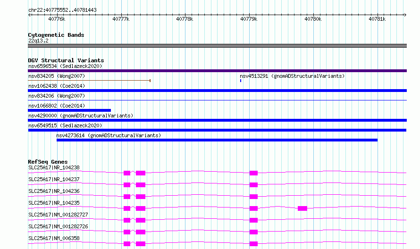420x249 pixels.
Task: Click the thin blue nsv834206 variant line
Action: [x=217, y=100]
